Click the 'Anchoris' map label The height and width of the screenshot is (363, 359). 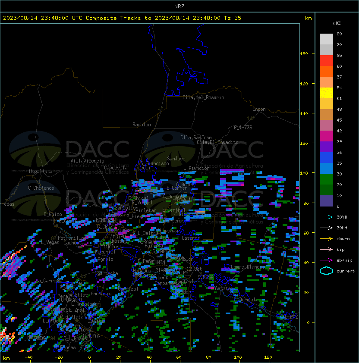101,294
